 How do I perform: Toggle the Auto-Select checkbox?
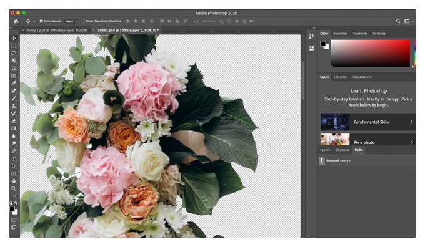(41, 21)
